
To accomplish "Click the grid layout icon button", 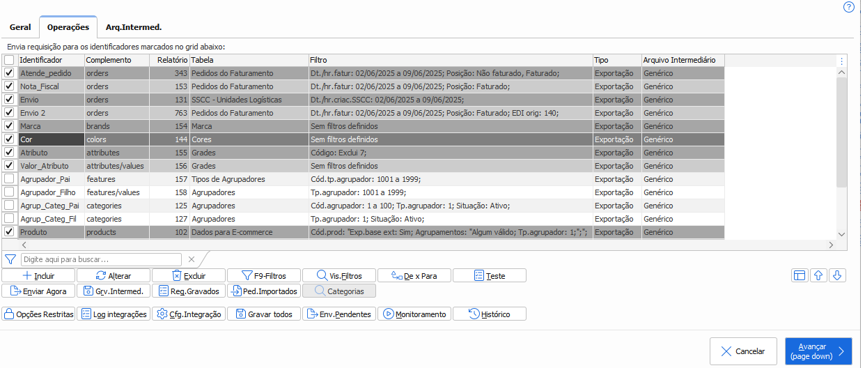I will [x=800, y=275].
